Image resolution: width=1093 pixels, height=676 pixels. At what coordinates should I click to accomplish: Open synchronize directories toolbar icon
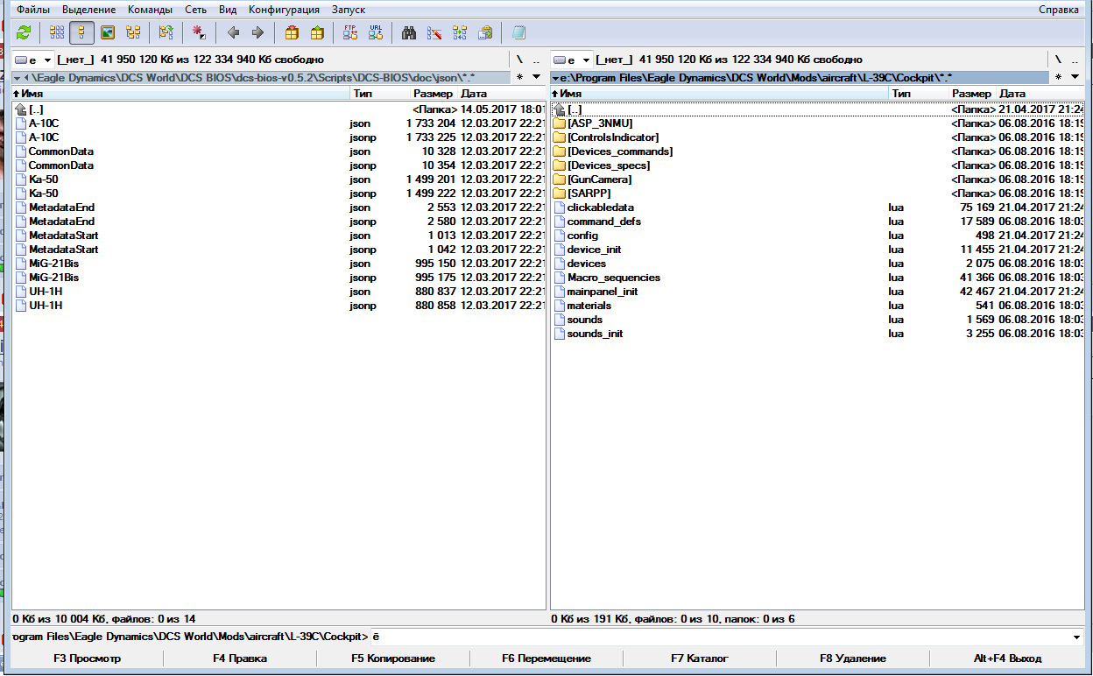click(460, 32)
